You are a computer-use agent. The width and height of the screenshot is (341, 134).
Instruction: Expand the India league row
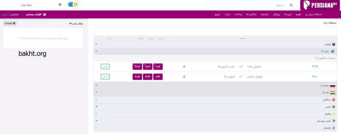pyautogui.click(x=96, y=92)
